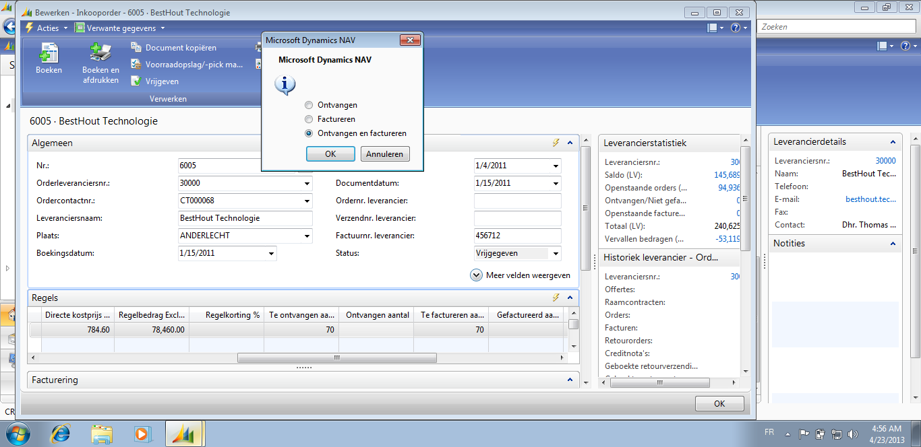Click the Algemeen lightning bolt actions icon

(x=556, y=143)
